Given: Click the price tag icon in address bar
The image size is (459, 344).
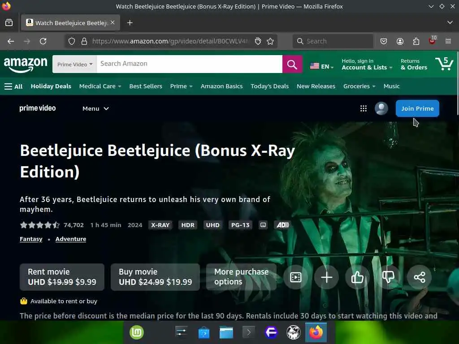Looking at the screenshot, I should click(258, 41).
